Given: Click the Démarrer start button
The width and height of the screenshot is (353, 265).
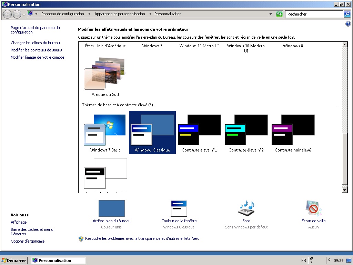Looking at the screenshot, I should pos(14,261).
